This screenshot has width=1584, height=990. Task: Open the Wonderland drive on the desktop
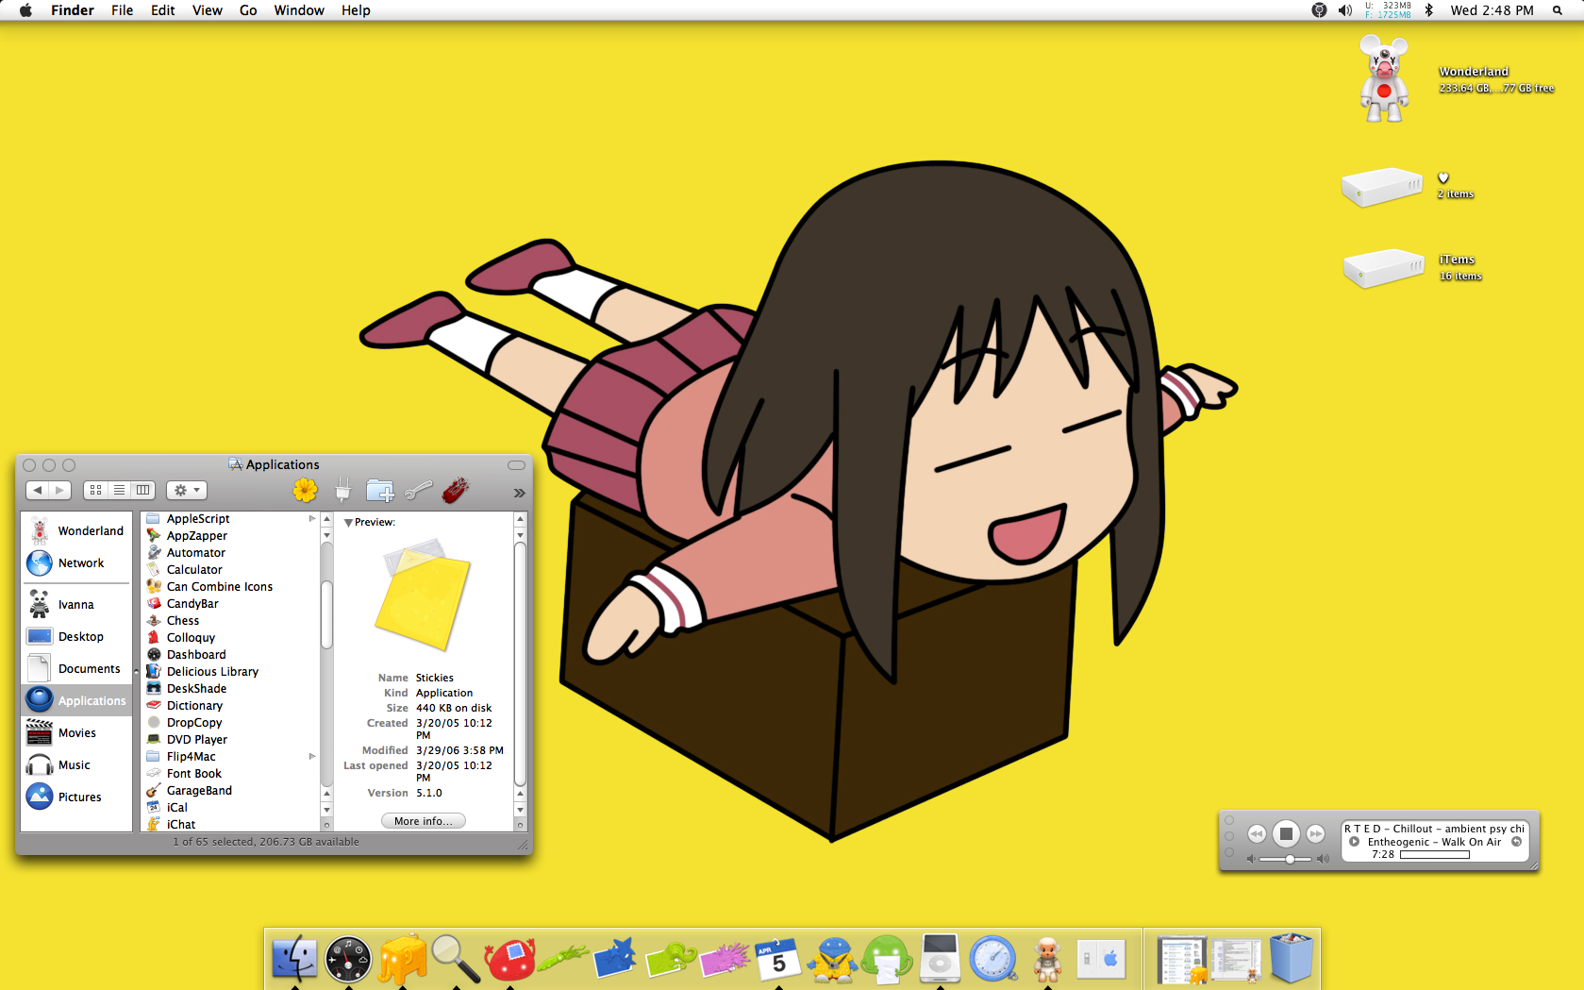coord(1384,79)
